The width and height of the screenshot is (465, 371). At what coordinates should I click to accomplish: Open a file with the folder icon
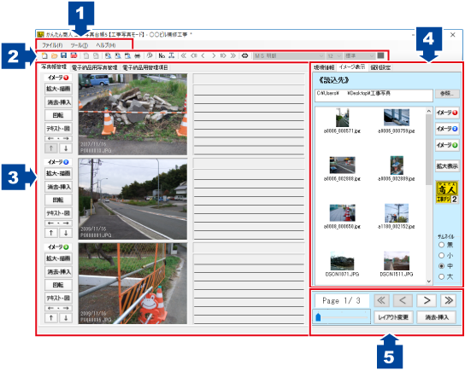click(x=54, y=55)
